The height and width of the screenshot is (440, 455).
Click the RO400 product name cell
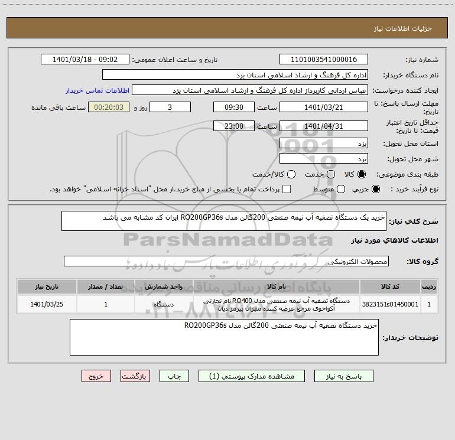(277, 304)
